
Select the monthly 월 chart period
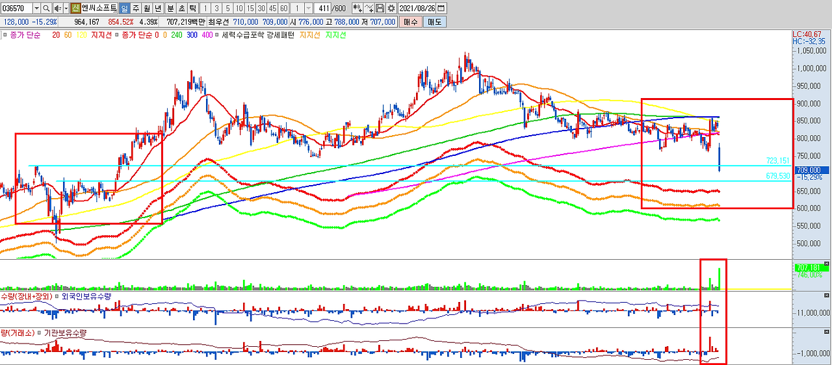(147, 8)
